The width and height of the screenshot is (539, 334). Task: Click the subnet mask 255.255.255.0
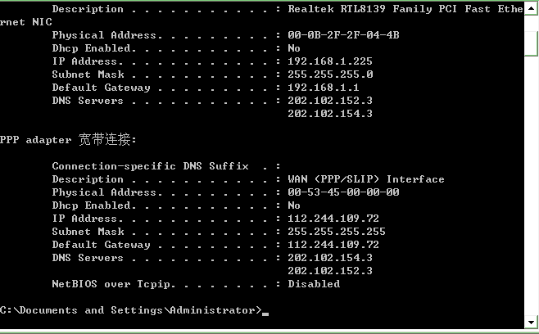click(330, 74)
